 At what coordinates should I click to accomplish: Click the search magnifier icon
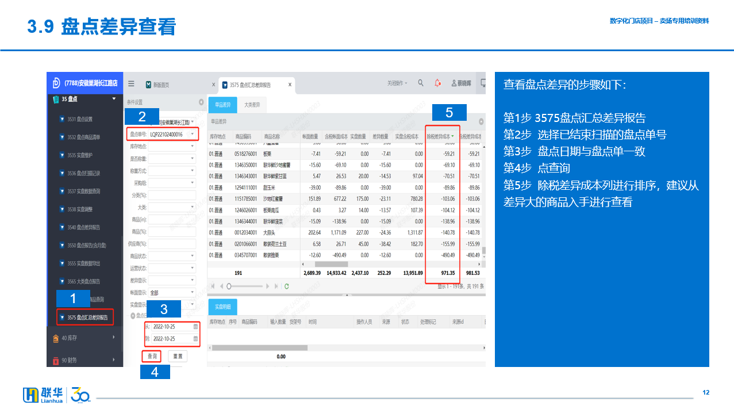tap(421, 83)
